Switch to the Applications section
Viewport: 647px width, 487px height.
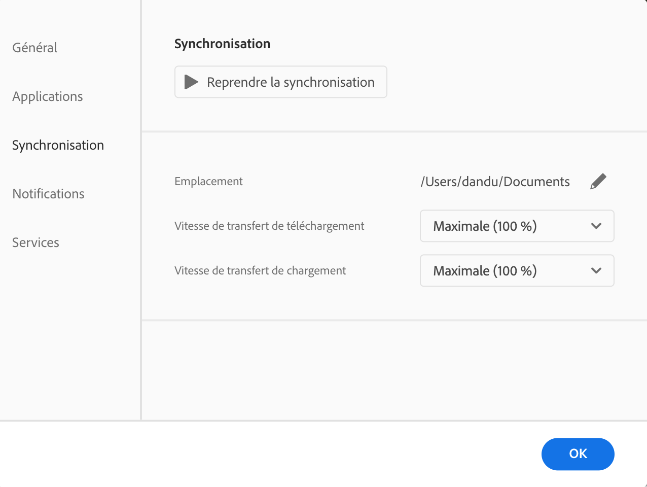point(48,96)
